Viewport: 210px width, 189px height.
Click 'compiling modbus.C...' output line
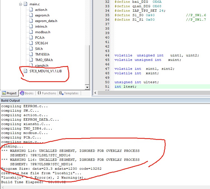click(24, 133)
